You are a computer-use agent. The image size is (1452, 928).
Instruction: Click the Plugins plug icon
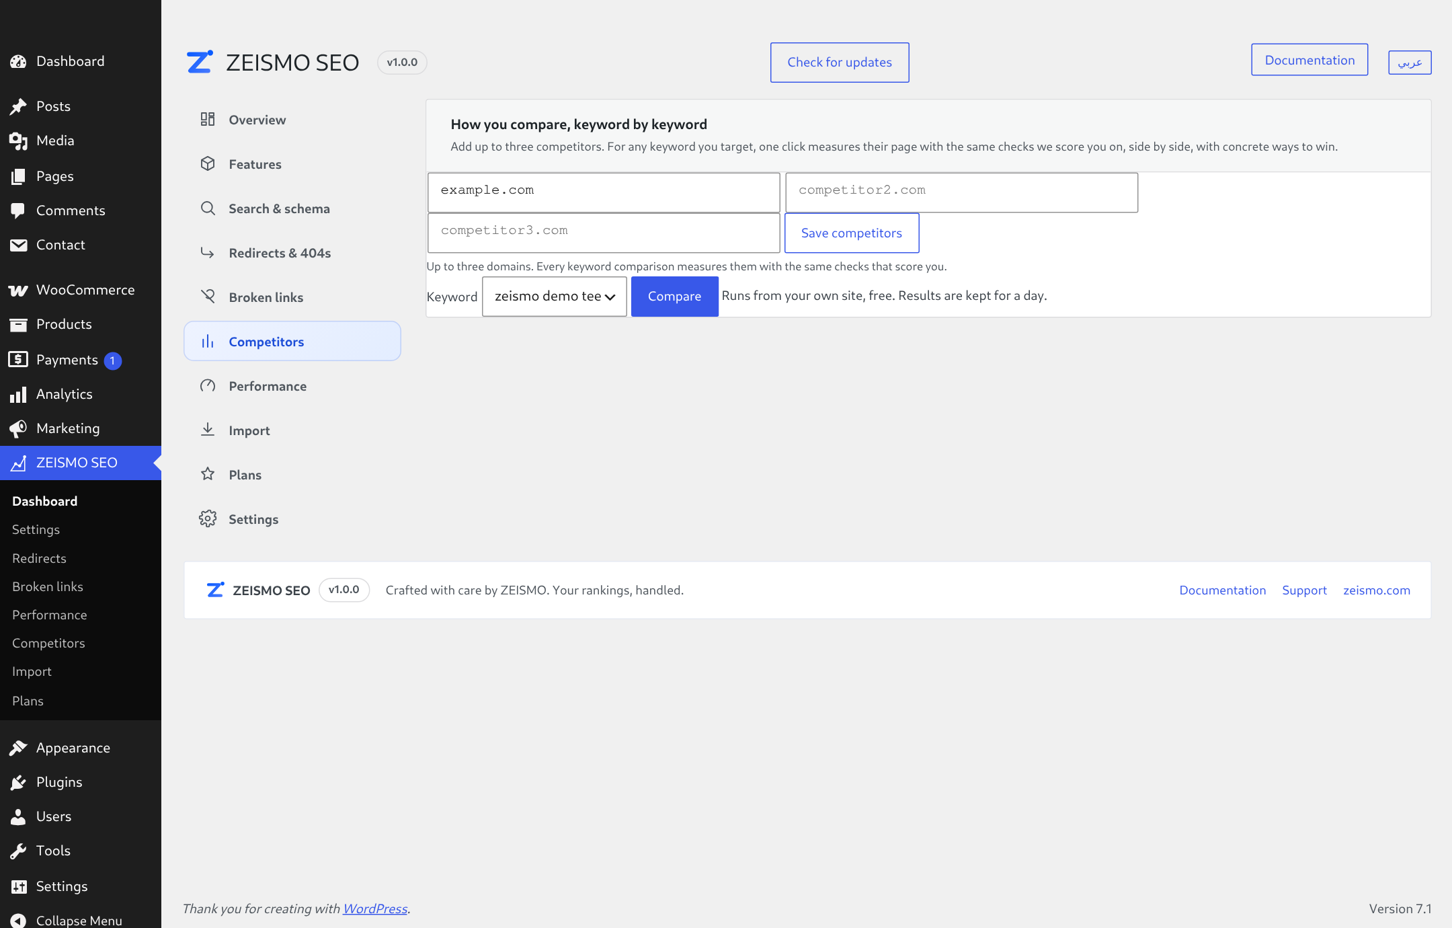(x=18, y=782)
